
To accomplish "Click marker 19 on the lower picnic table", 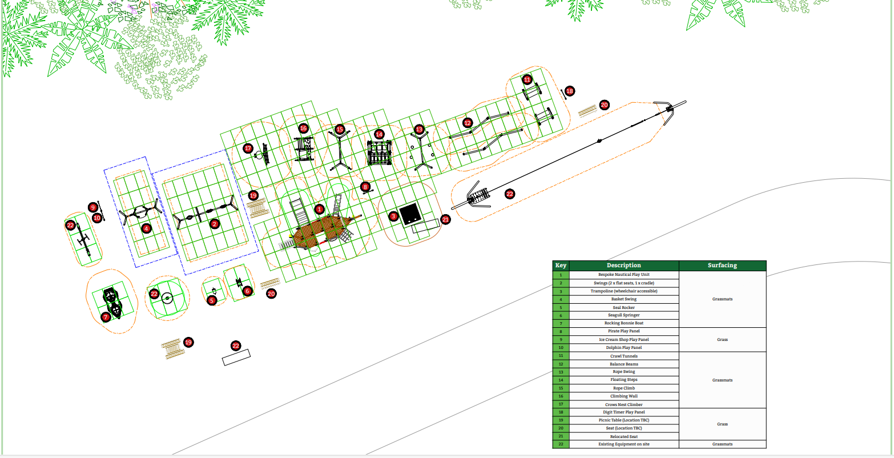I will [x=188, y=343].
